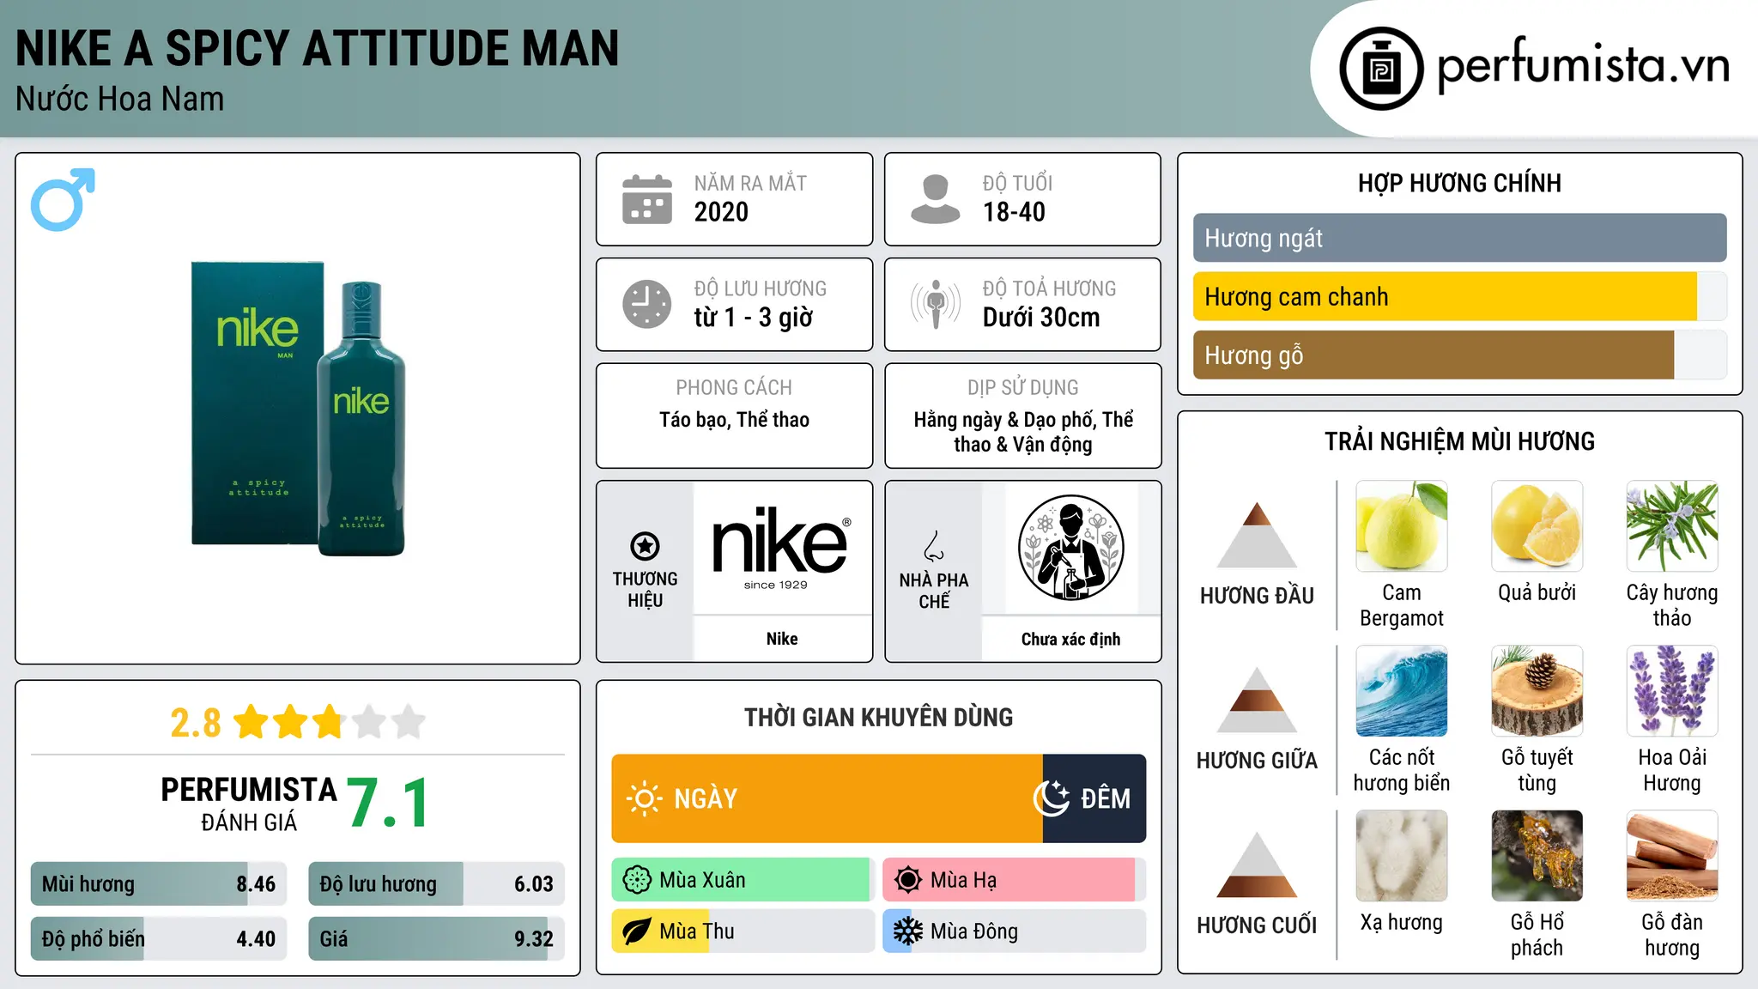Screen dimensions: 1758x989
Task: Click the dark Đêm nighttime bar
Action: [1094, 798]
